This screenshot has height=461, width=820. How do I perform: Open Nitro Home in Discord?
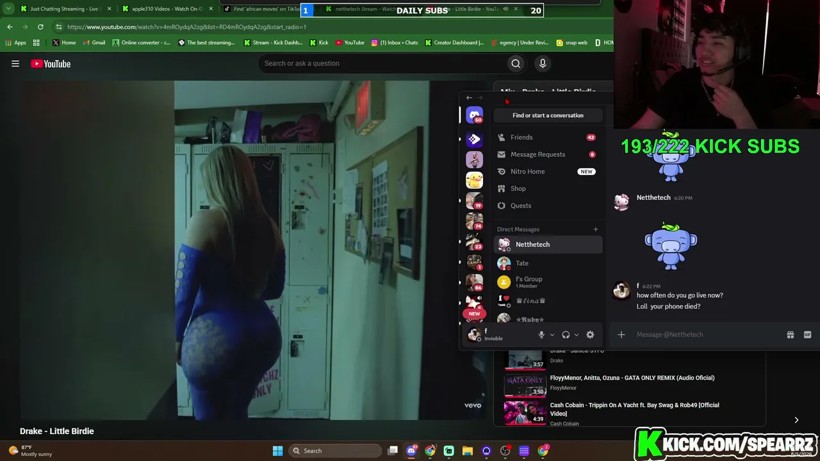click(x=548, y=172)
